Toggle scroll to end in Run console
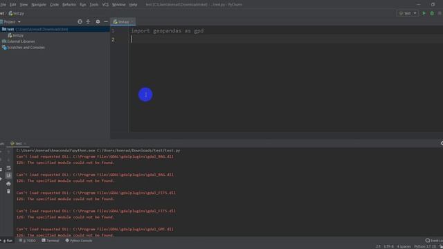 (x=8, y=176)
